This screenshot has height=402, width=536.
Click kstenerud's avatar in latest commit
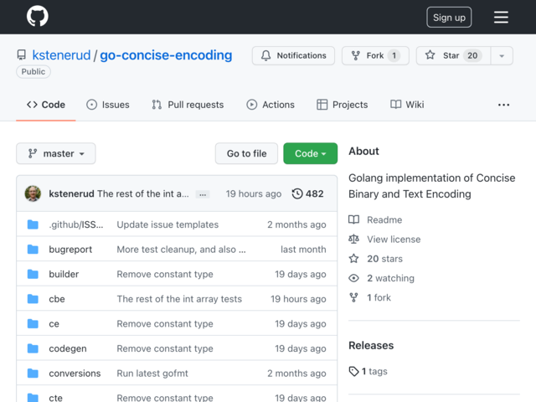[x=33, y=193]
